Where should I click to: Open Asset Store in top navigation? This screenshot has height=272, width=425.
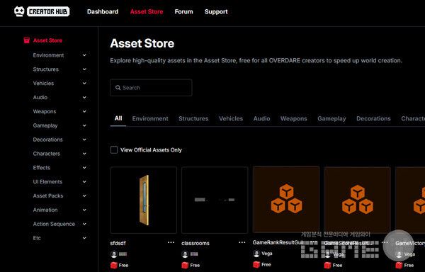(x=147, y=11)
